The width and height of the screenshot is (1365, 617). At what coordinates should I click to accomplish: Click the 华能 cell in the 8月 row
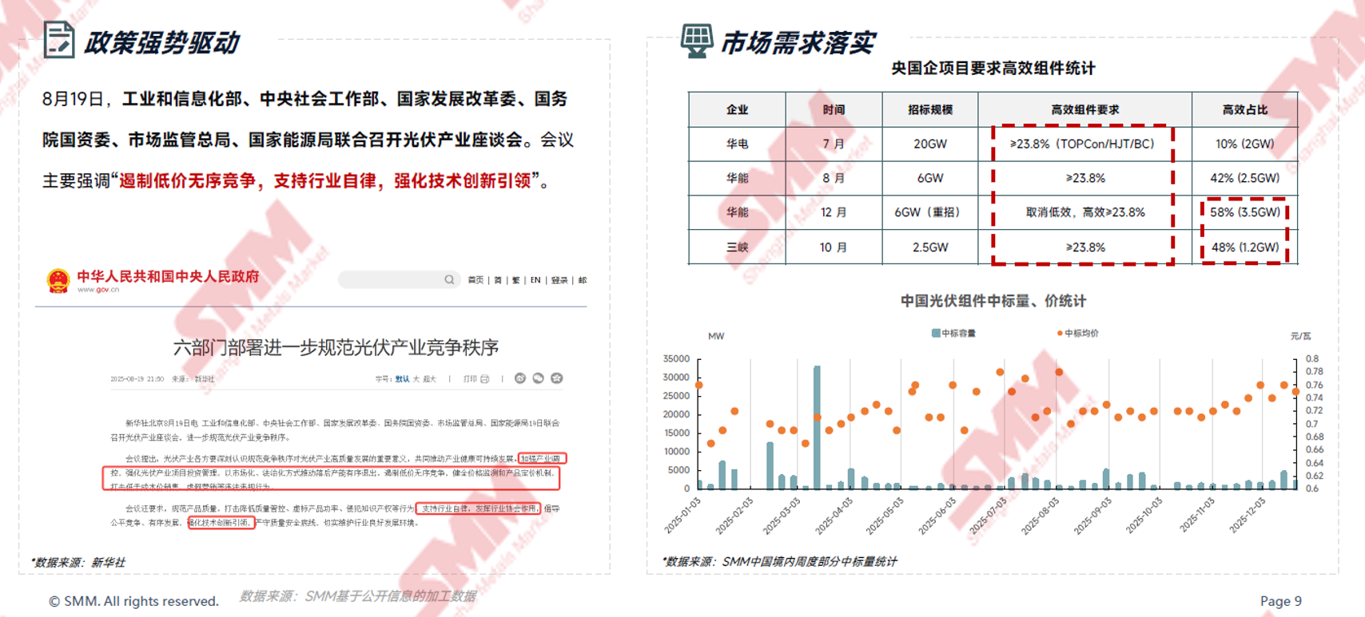click(x=737, y=178)
